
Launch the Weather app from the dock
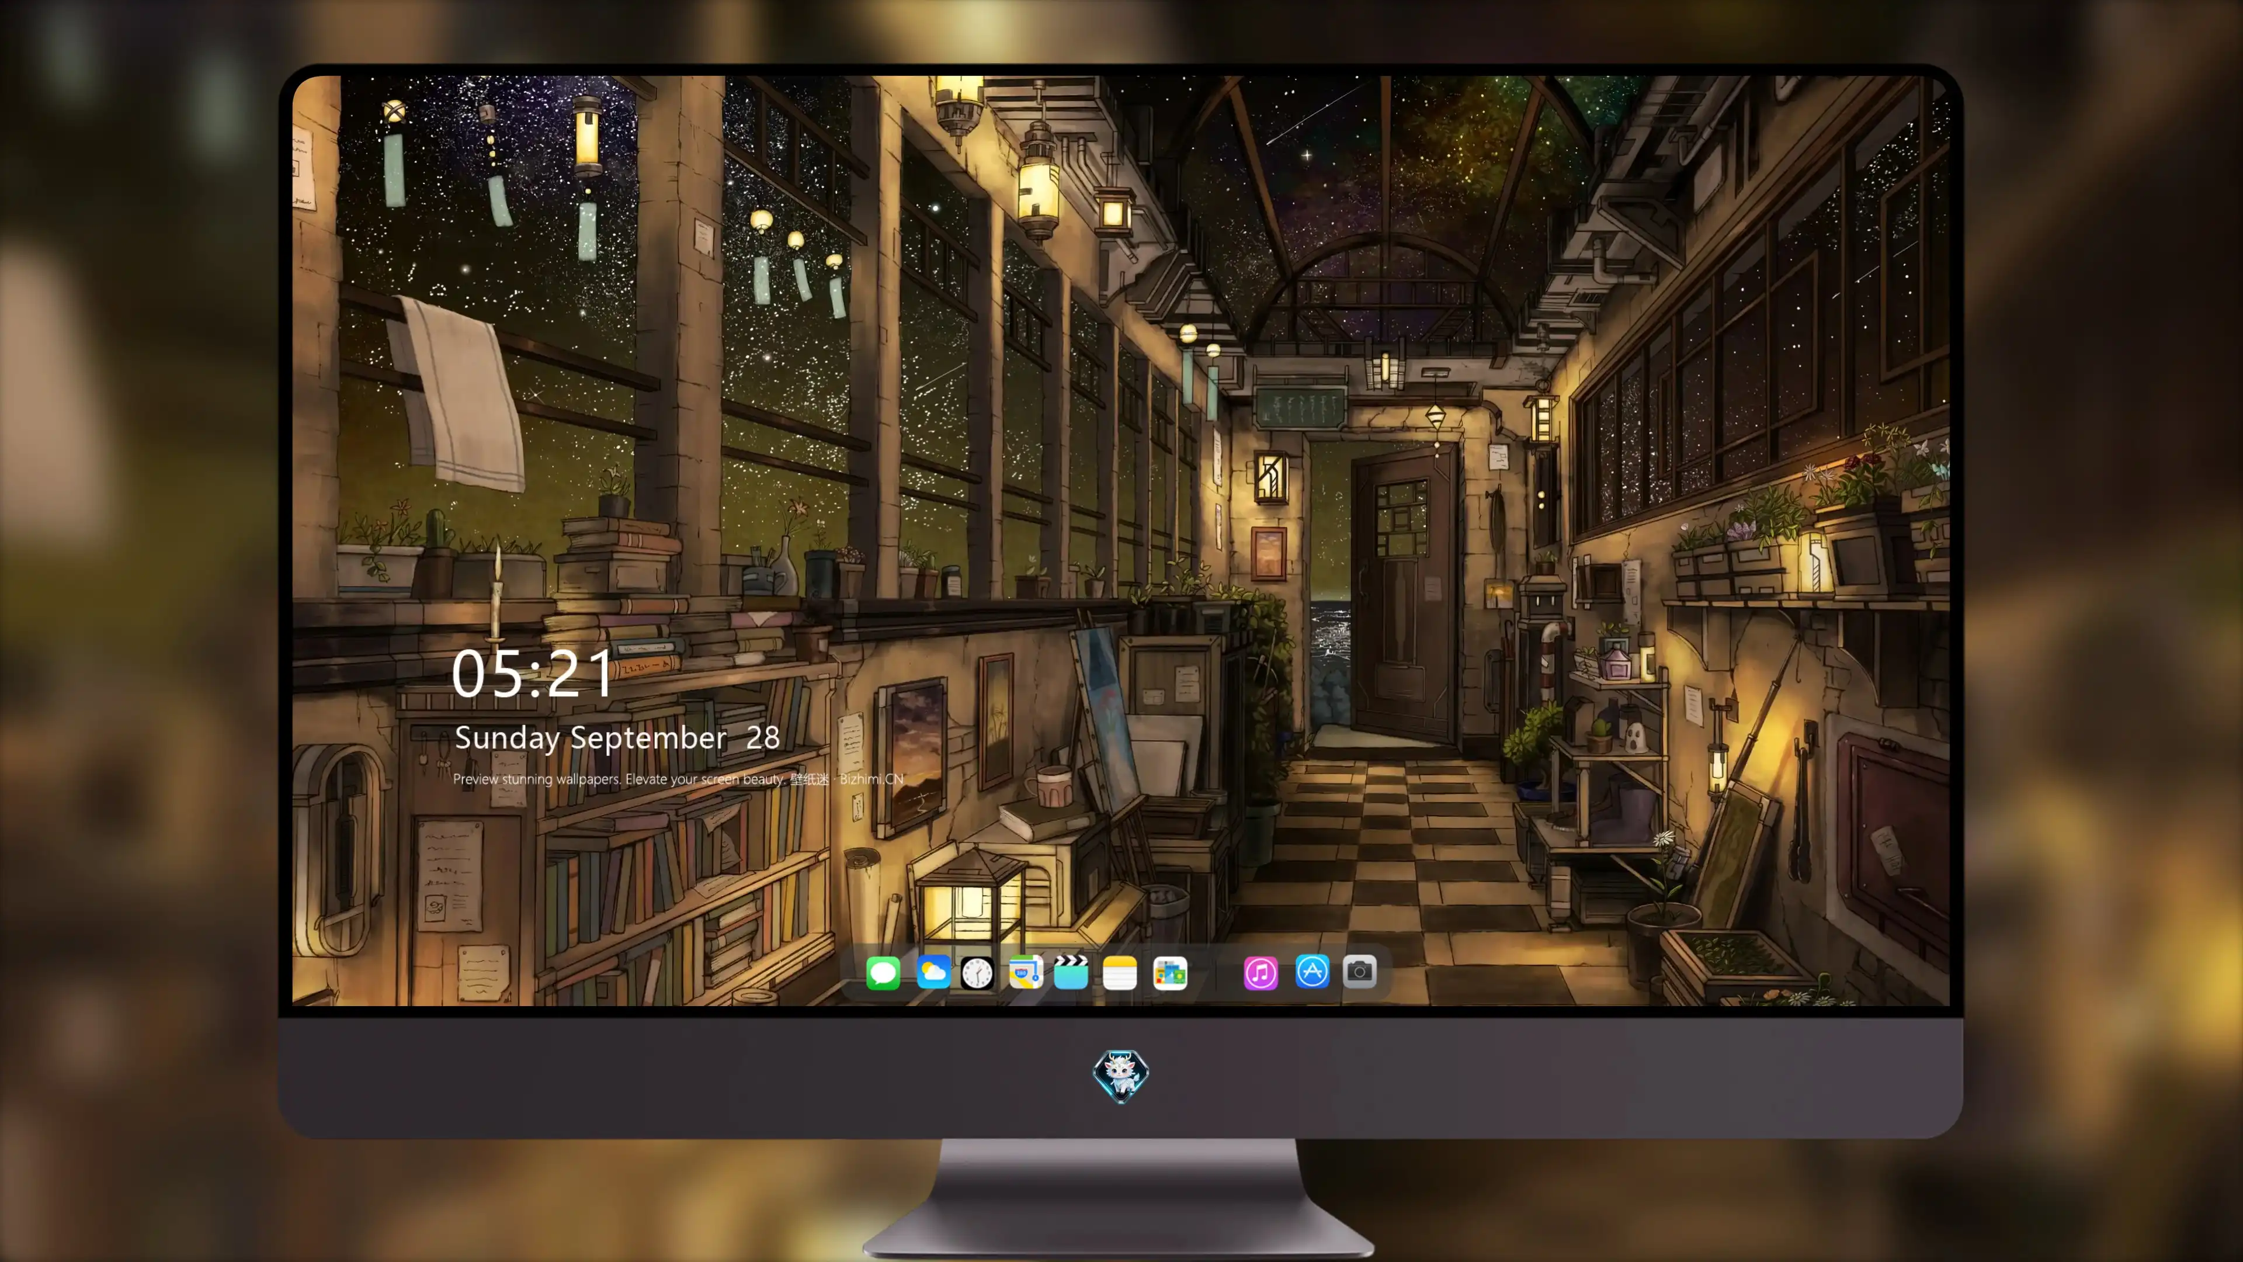tap(933, 972)
